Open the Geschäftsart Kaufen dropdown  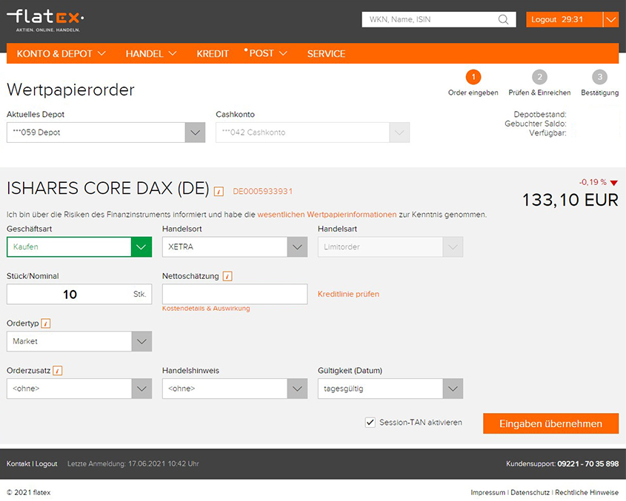(x=79, y=247)
